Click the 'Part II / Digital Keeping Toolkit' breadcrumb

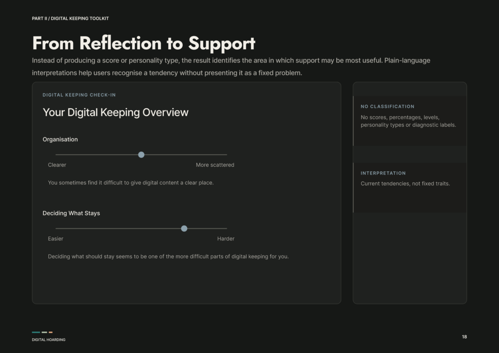tap(70, 19)
